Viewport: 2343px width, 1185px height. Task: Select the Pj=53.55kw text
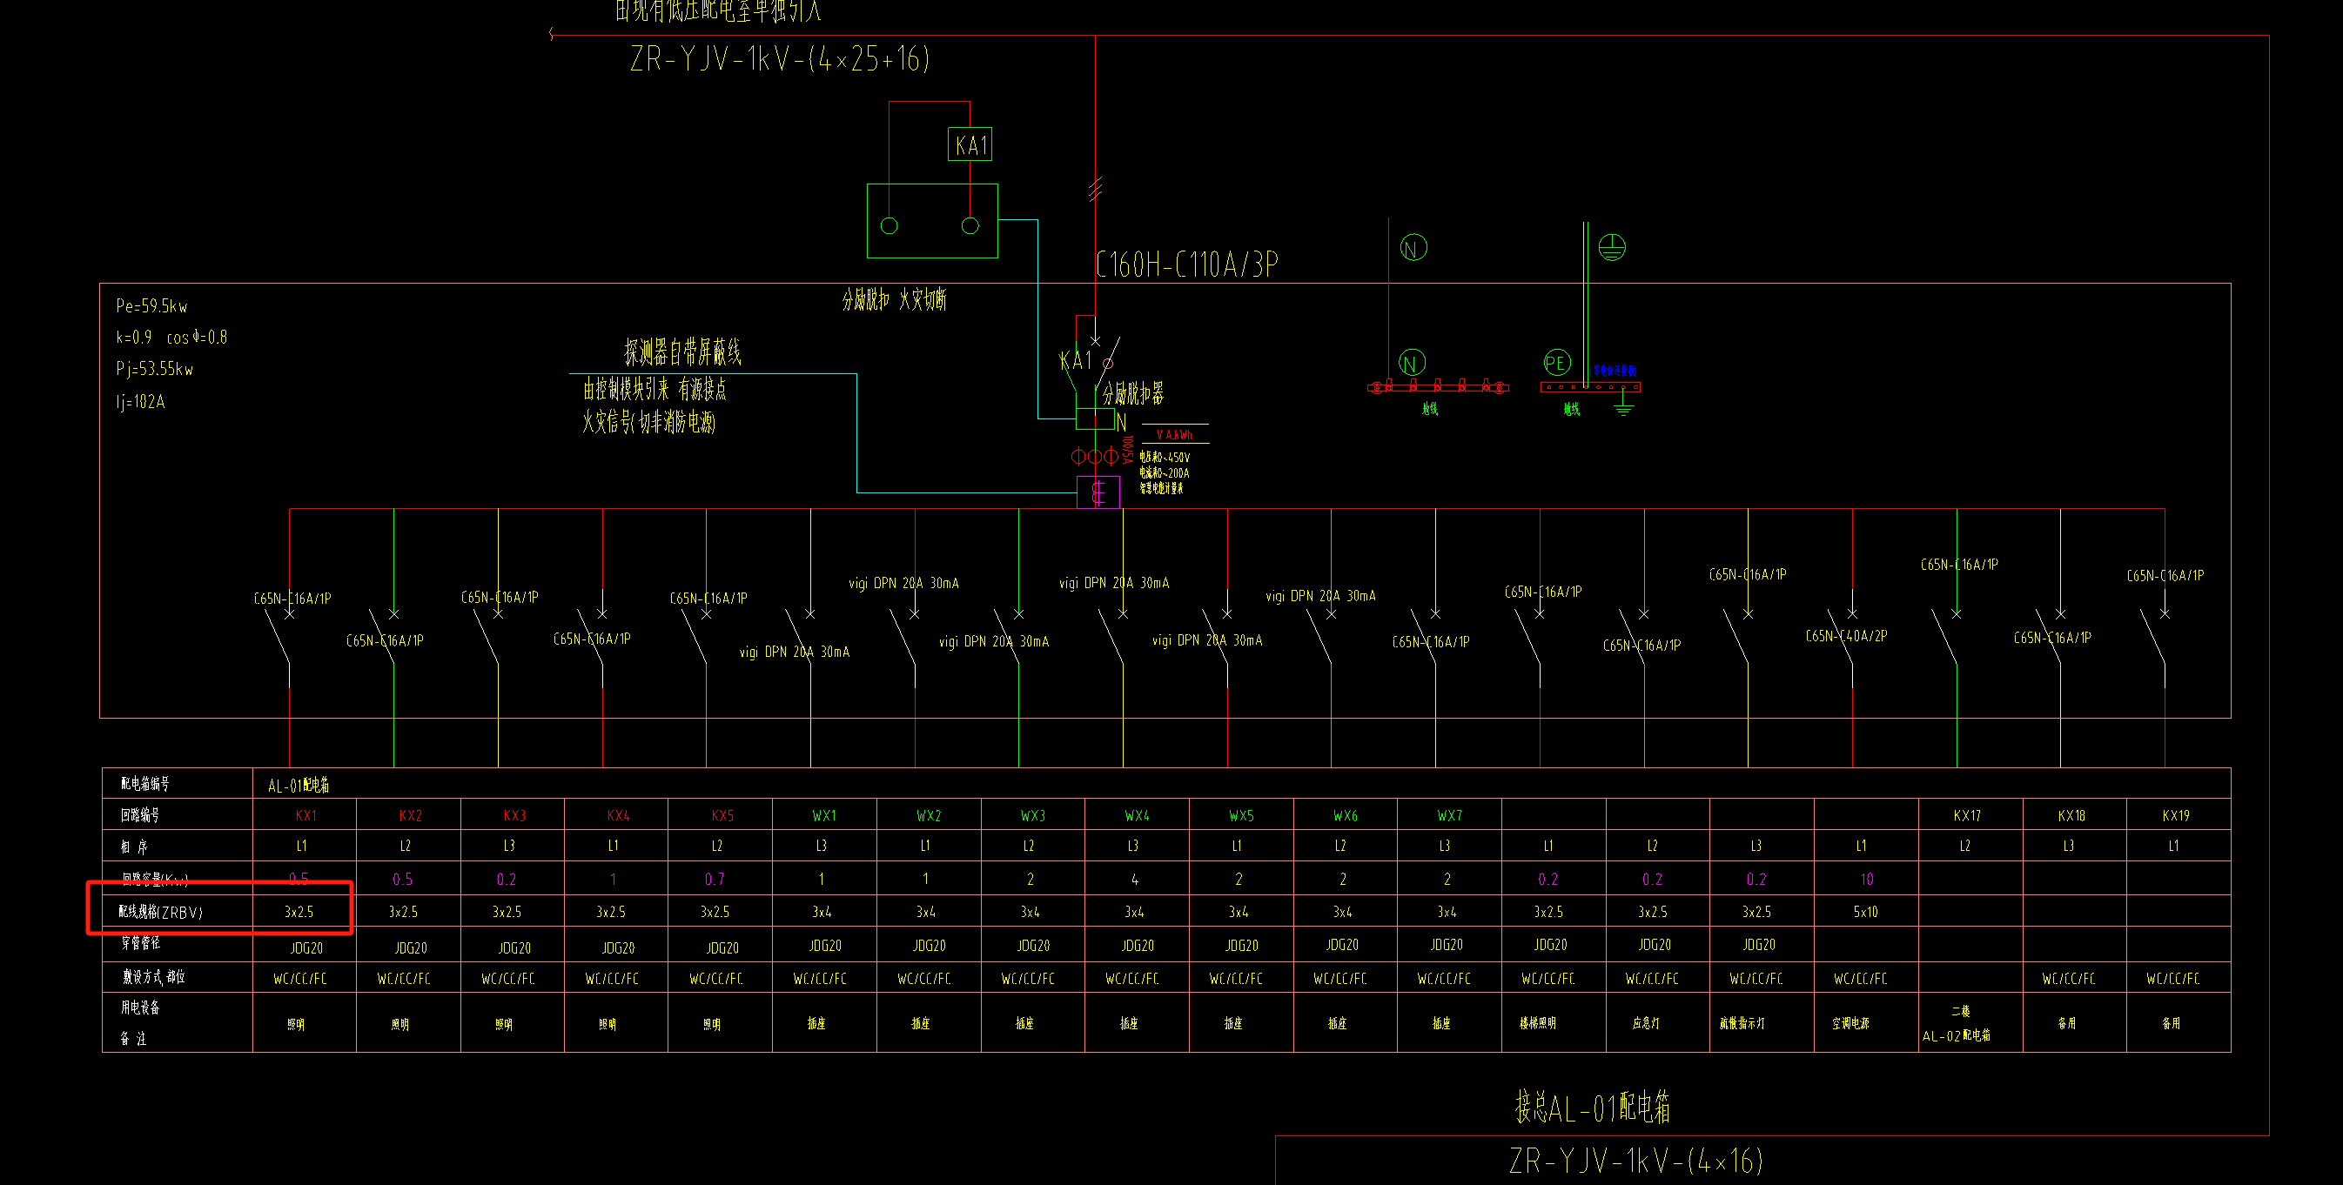tap(155, 369)
